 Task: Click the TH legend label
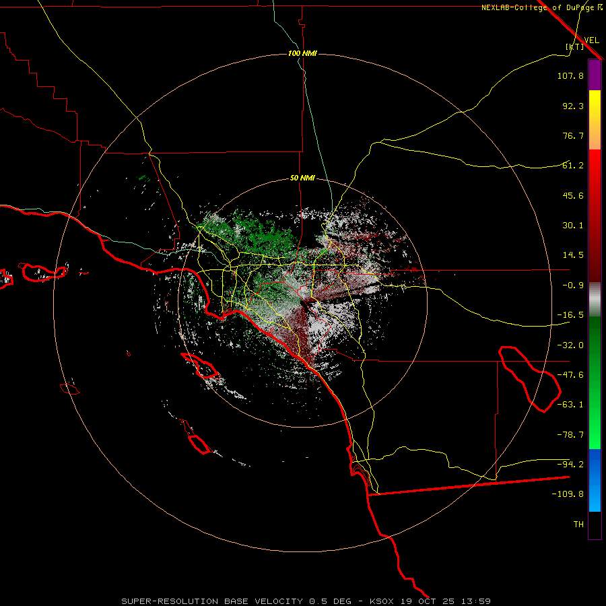point(578,525)
